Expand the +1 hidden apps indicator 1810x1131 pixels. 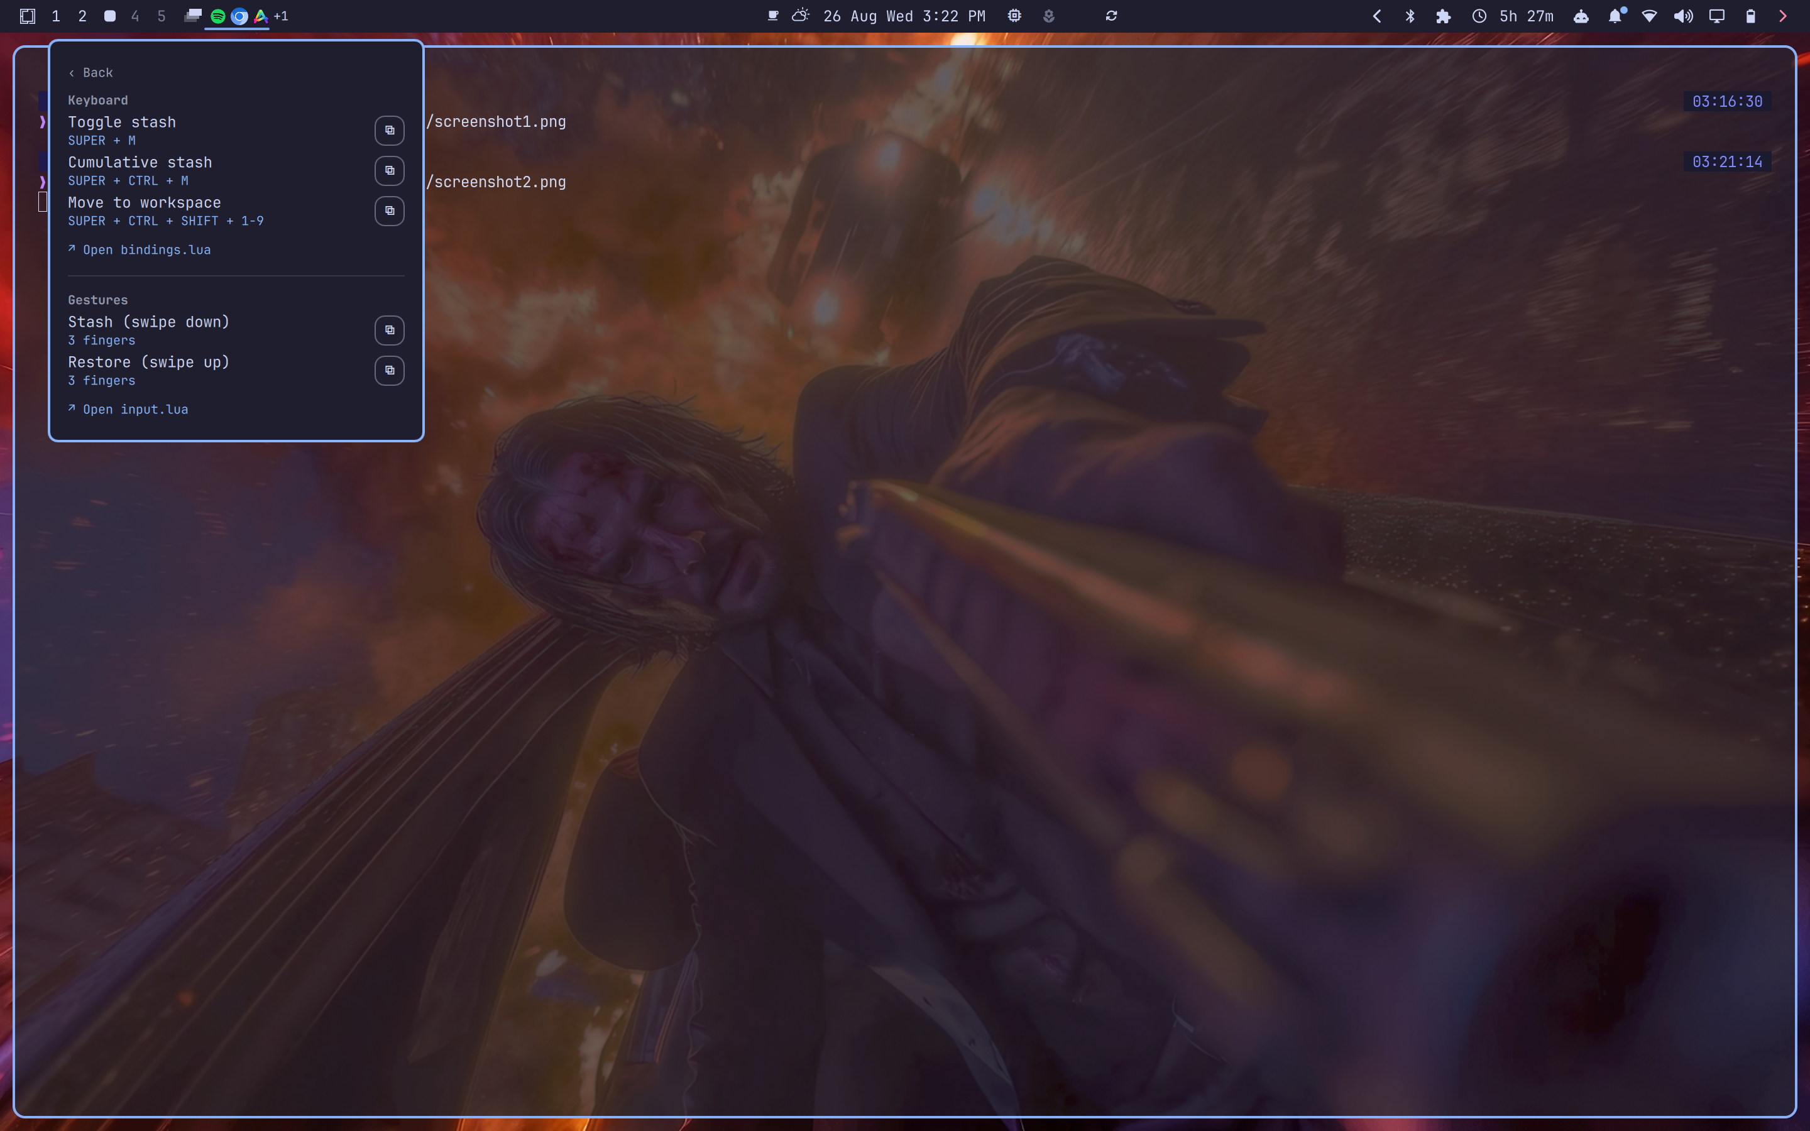tap(281, 16)
